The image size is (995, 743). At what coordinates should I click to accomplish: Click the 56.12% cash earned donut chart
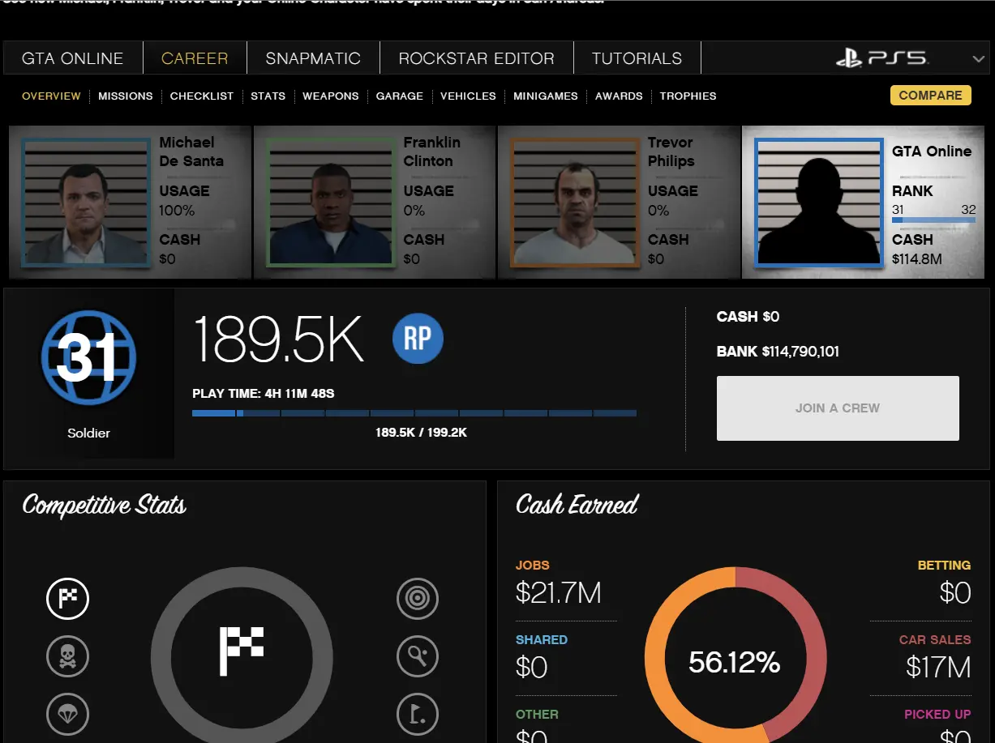coord(735,662)
